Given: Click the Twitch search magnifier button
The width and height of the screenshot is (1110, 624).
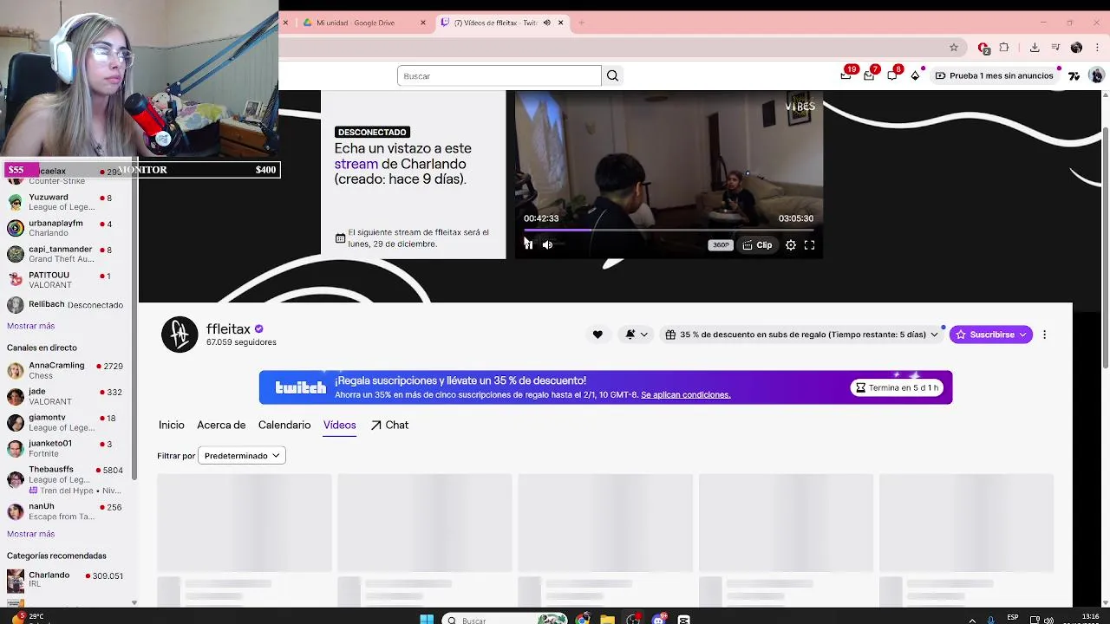Looking at the screenshot, I should 612,75.
